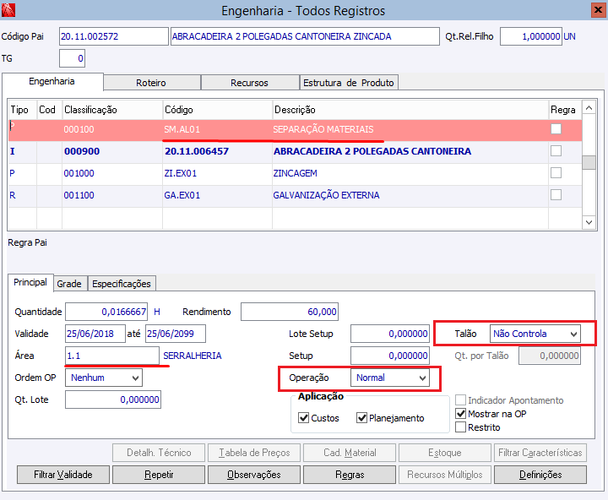Click the Regra column header

[x=565, y=110]
